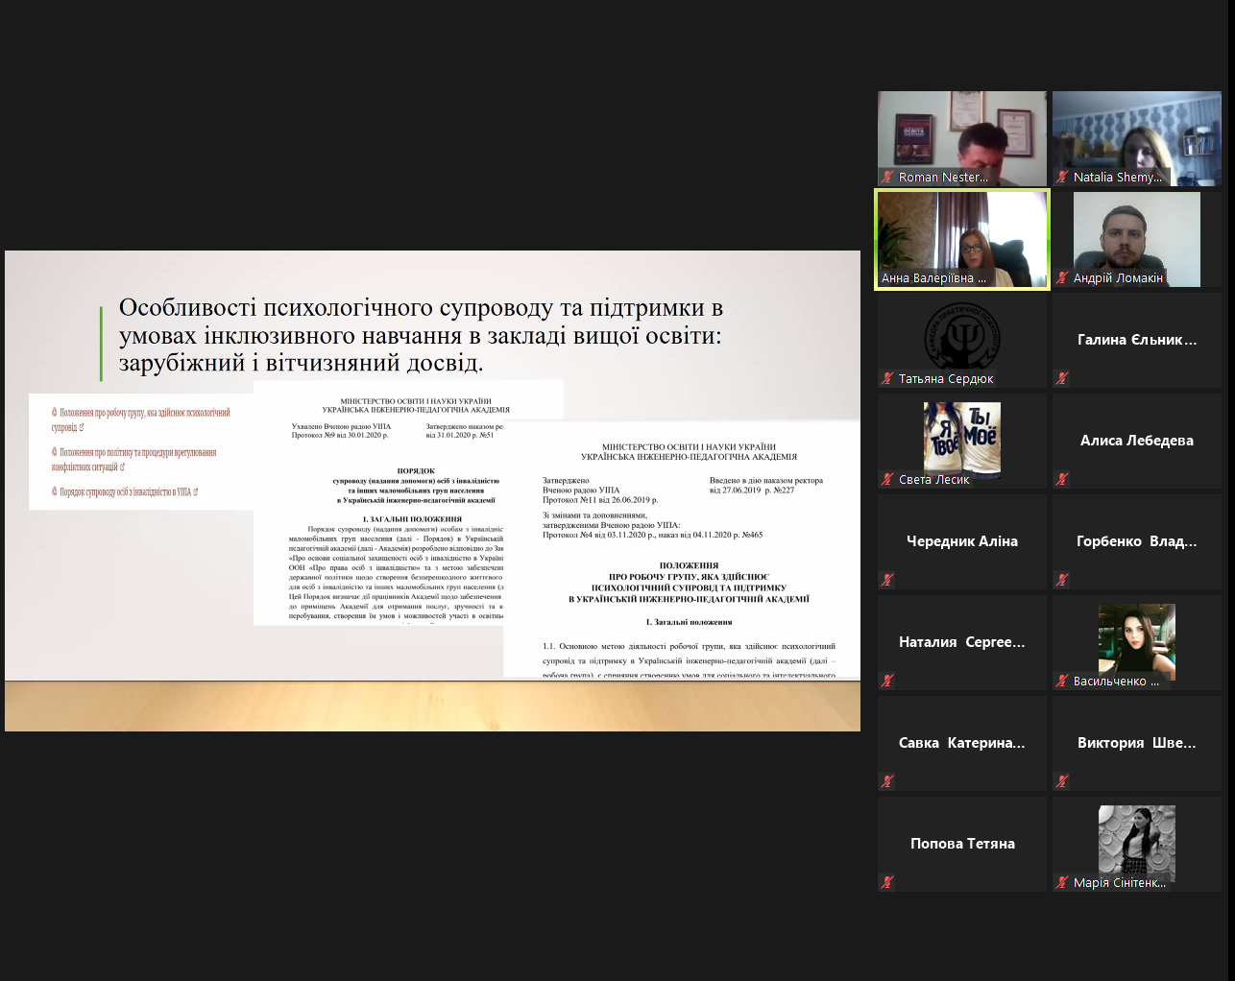Image resolution: width=1235 pixels, height=981 pixels.
Task: Open link 'Положення про політику та процедури врегулювання'
Action: coord(134,459)
